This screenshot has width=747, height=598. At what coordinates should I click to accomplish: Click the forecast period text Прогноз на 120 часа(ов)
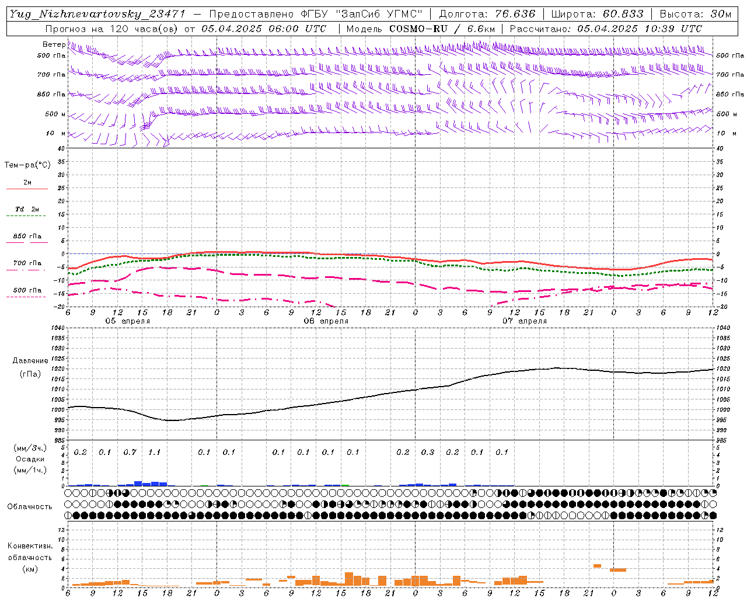(113, 29)
